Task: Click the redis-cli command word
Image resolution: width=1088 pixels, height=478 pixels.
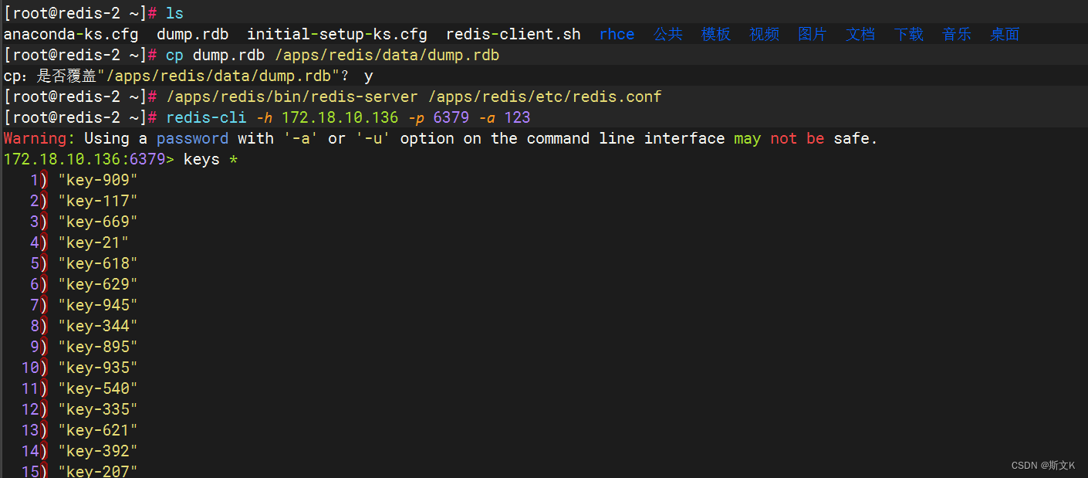Action: pos(206,117)
